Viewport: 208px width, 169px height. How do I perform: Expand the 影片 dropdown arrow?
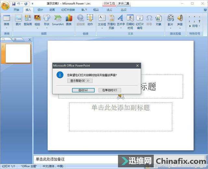point(171,28)
